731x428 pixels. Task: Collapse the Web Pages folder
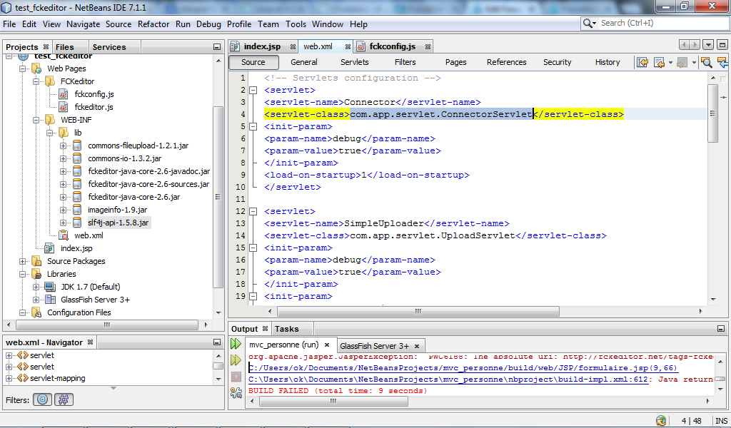click(22, 68)
